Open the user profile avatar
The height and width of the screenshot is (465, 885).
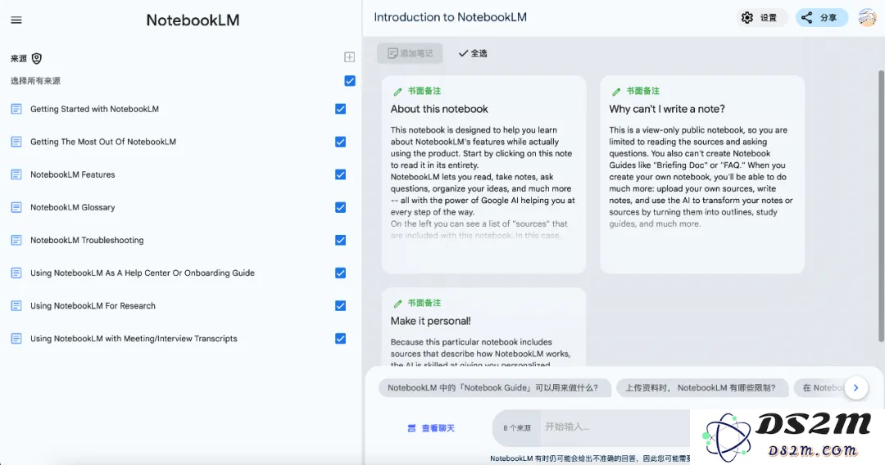pyautogui.click(x=867, y=17)
